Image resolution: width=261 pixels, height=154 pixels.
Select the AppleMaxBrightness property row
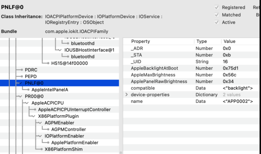coord(153,75)
